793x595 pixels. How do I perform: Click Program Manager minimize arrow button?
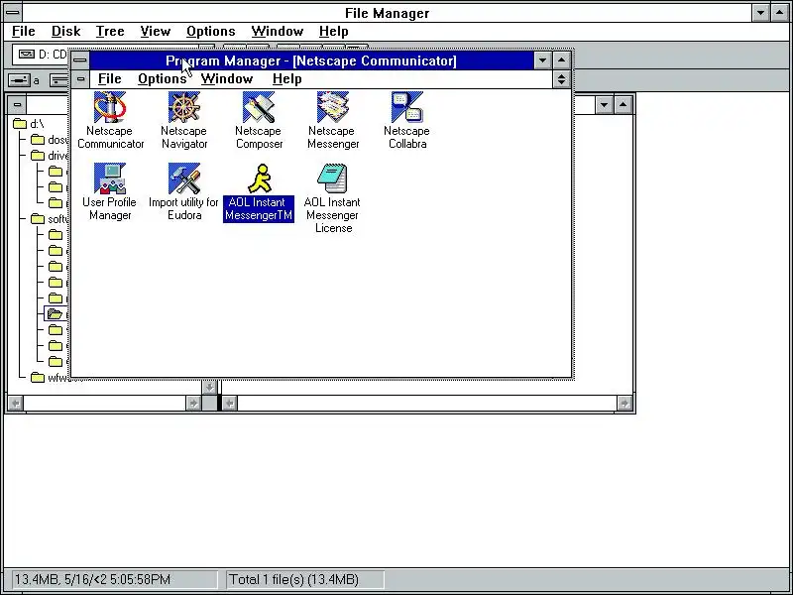[542, 60]
